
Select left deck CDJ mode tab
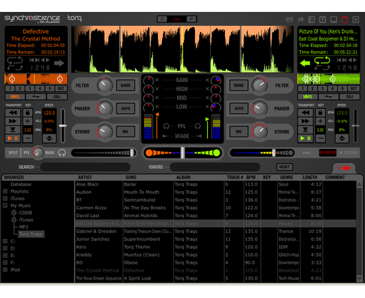tap(57, 97)
